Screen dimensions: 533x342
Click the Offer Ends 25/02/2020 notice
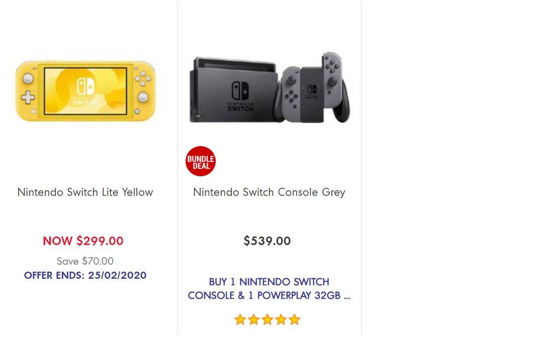click(x=85, y=275)
